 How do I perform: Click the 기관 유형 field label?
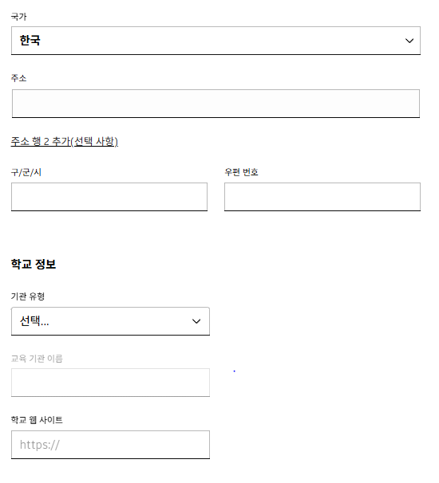[x=28, y=296]
